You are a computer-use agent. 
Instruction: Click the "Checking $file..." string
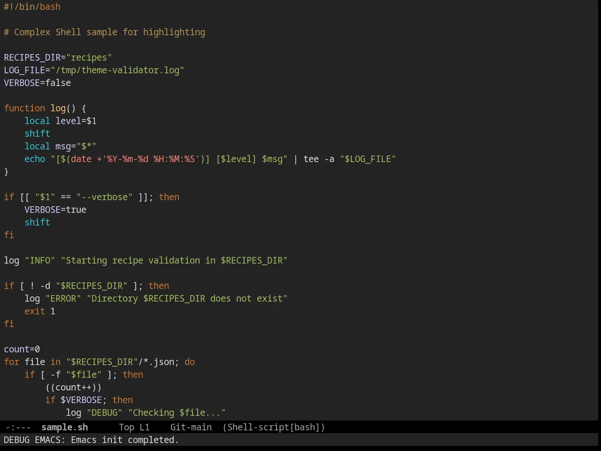click(x=177, y=412)
